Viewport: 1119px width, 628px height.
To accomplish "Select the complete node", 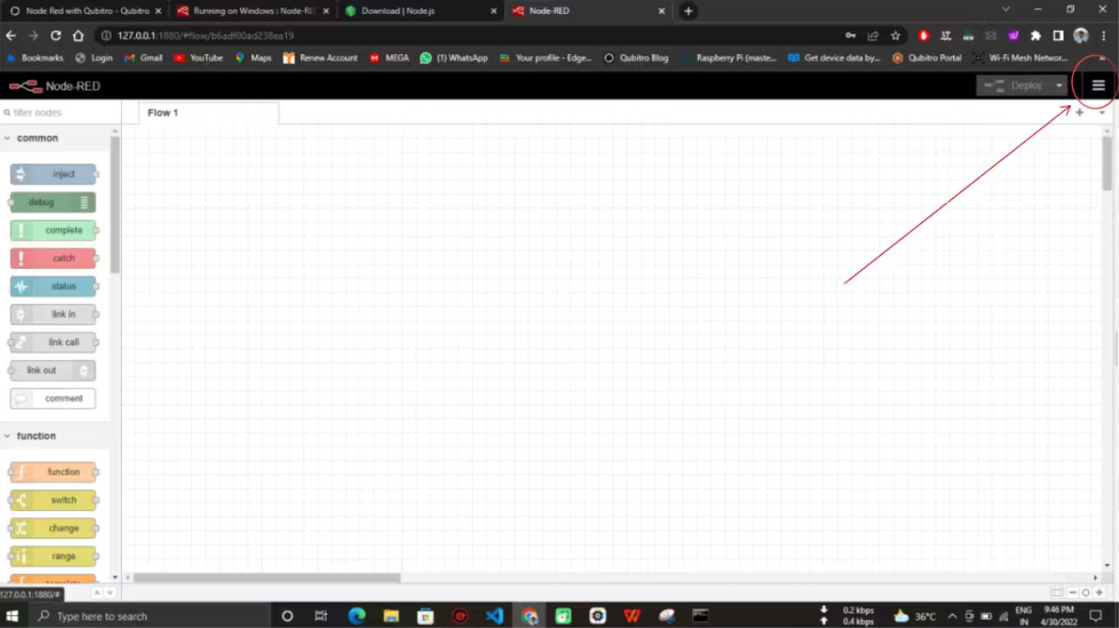I will click(x=53, y=231).
